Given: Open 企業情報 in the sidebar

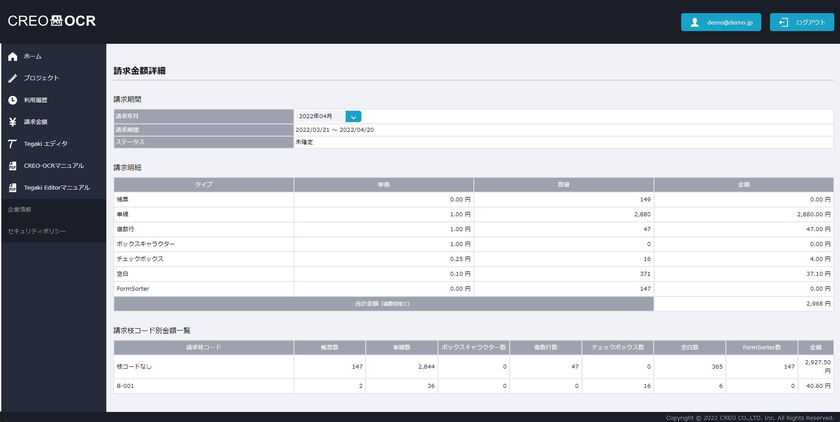Looking at the screenshot, I should tap(20, 210).
